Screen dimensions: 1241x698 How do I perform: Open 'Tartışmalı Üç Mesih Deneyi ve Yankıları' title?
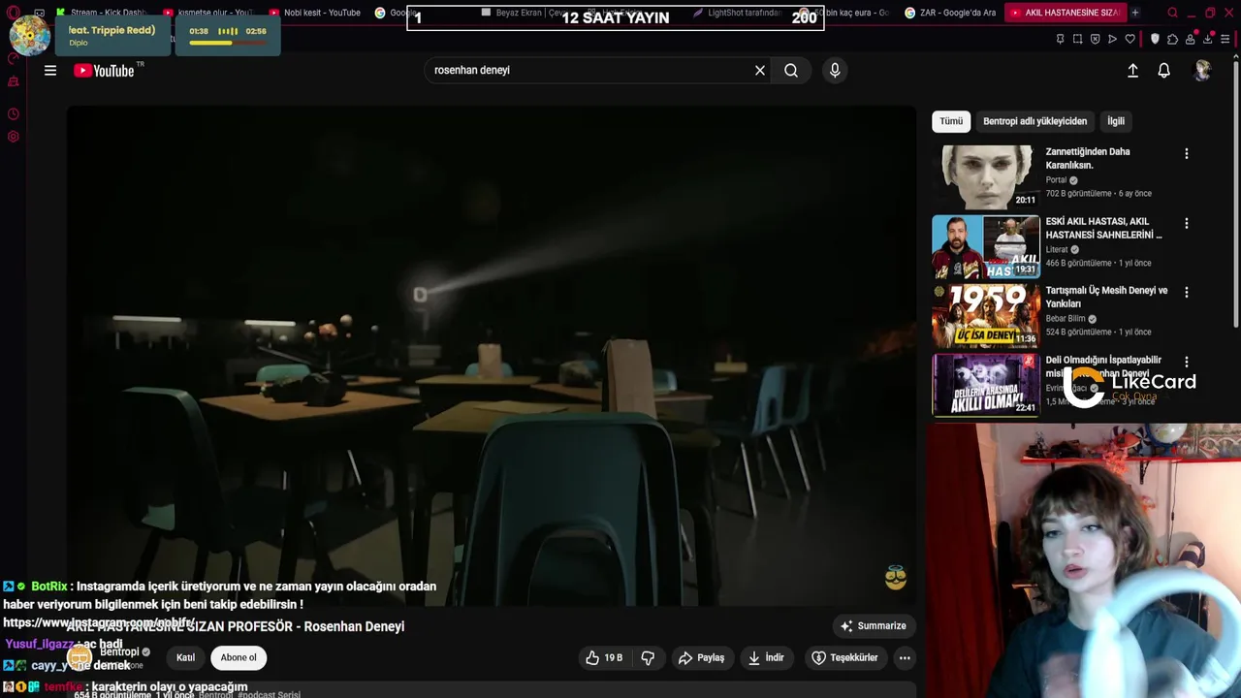point(1106,297)
